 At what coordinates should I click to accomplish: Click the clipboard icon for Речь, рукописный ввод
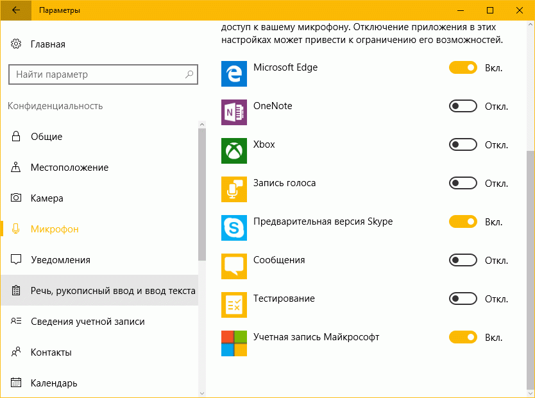pos(15,291)
